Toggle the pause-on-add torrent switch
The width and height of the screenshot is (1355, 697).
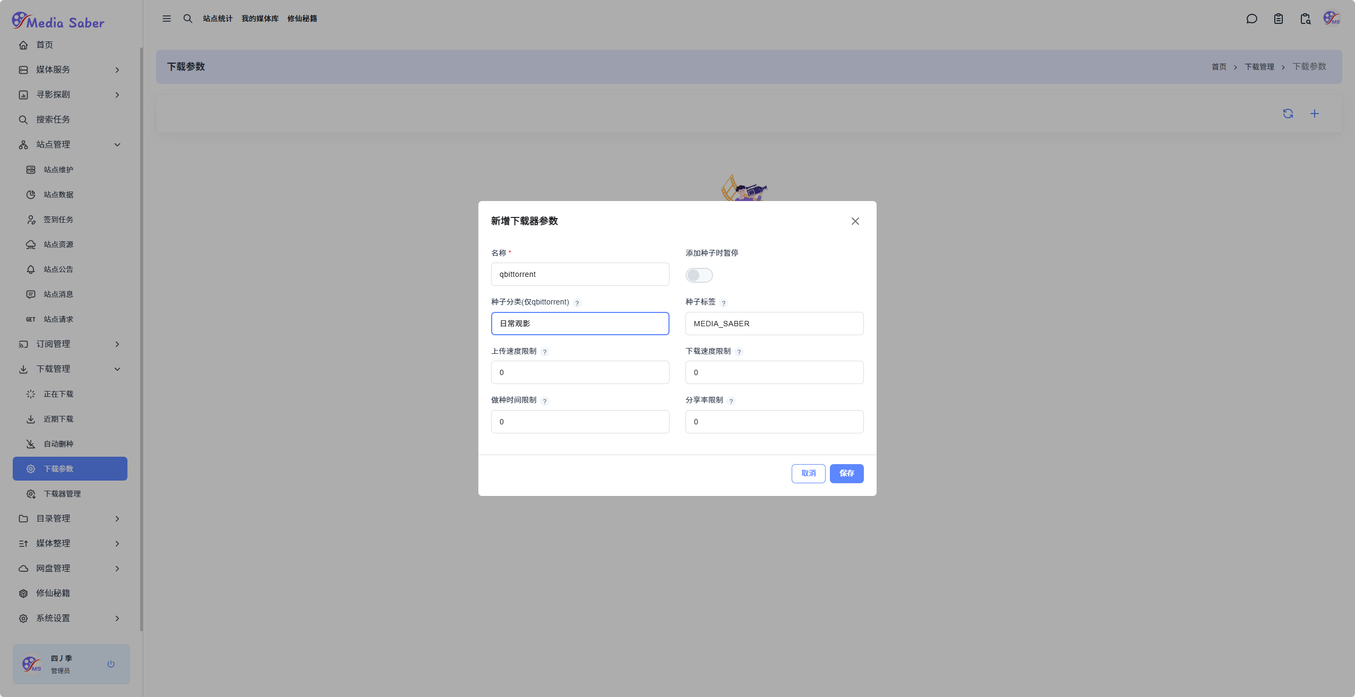coord(699,275)
